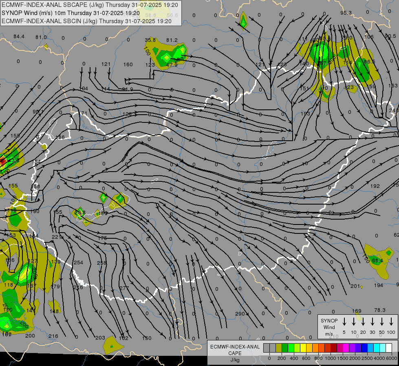This screenshot has height=366, width=399.
Task: Click the 35.8 value on the map
Action: (150, 40)
